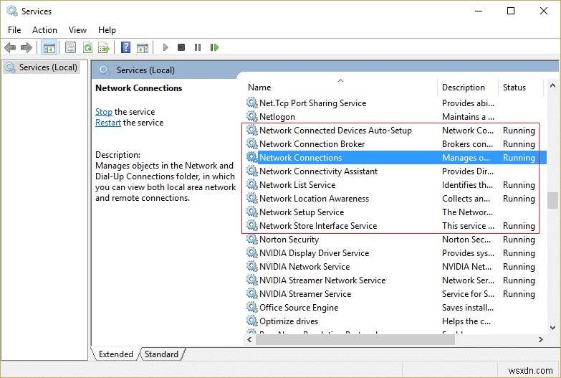Screen dimensions: 561x378
Task: Click the Export List toolbar icon
Action: (104, 48)
